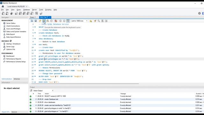Open Performance Schema Setup

coord(16,62)
